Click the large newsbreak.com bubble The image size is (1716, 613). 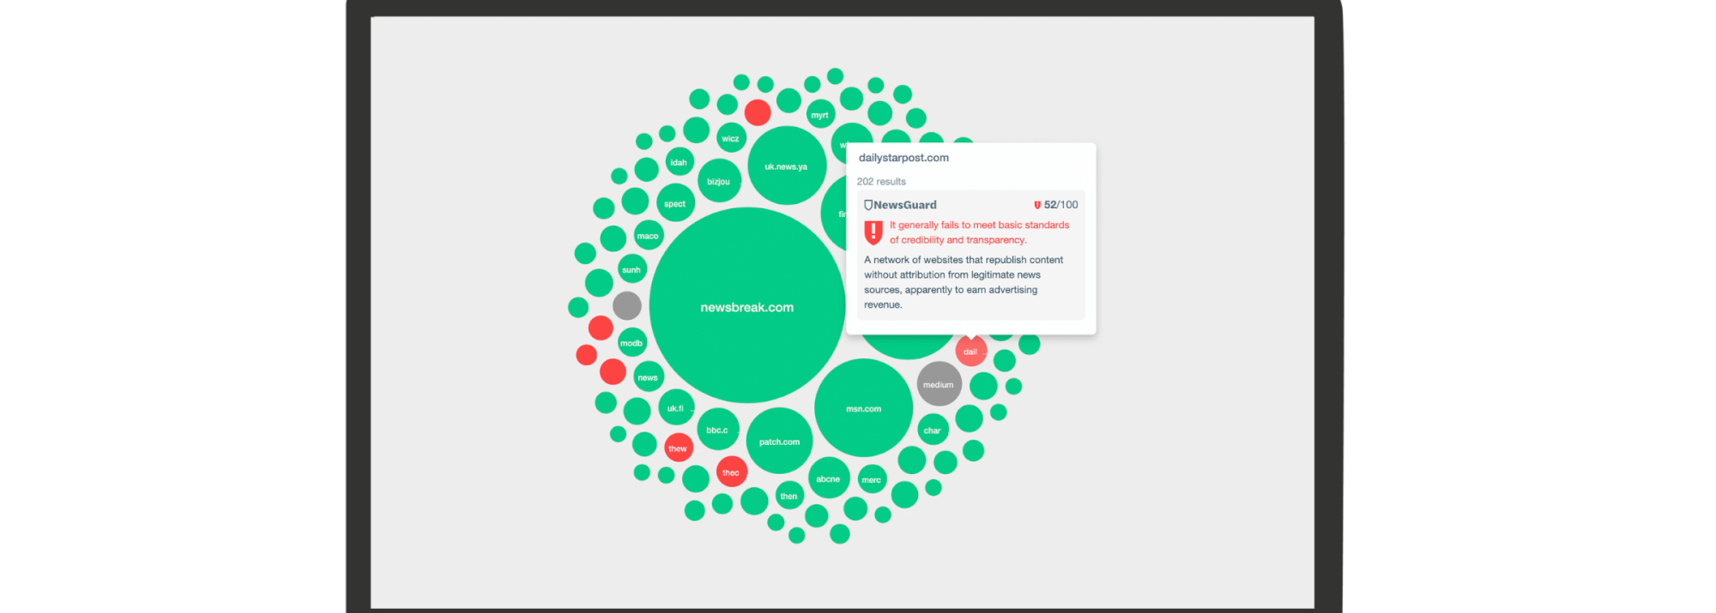746,306
